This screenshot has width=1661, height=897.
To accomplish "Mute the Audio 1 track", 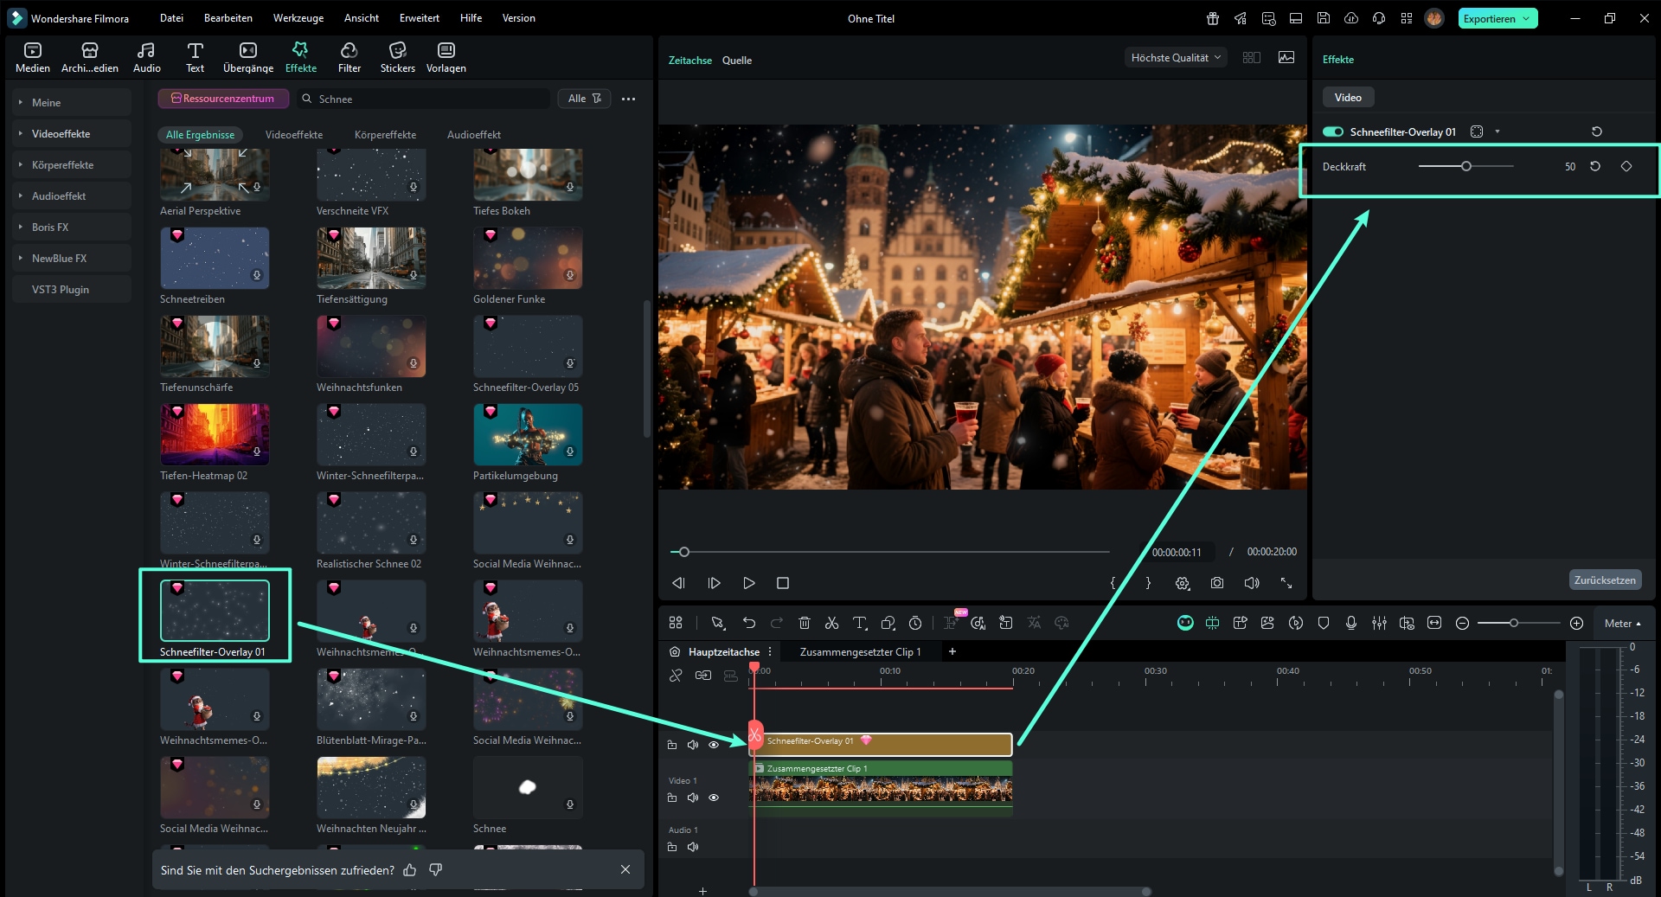I will click(692, 847).
